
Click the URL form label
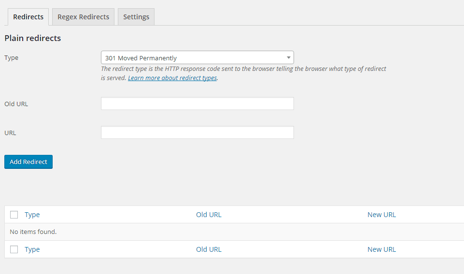pyautogui.click(x=10, y=133)
